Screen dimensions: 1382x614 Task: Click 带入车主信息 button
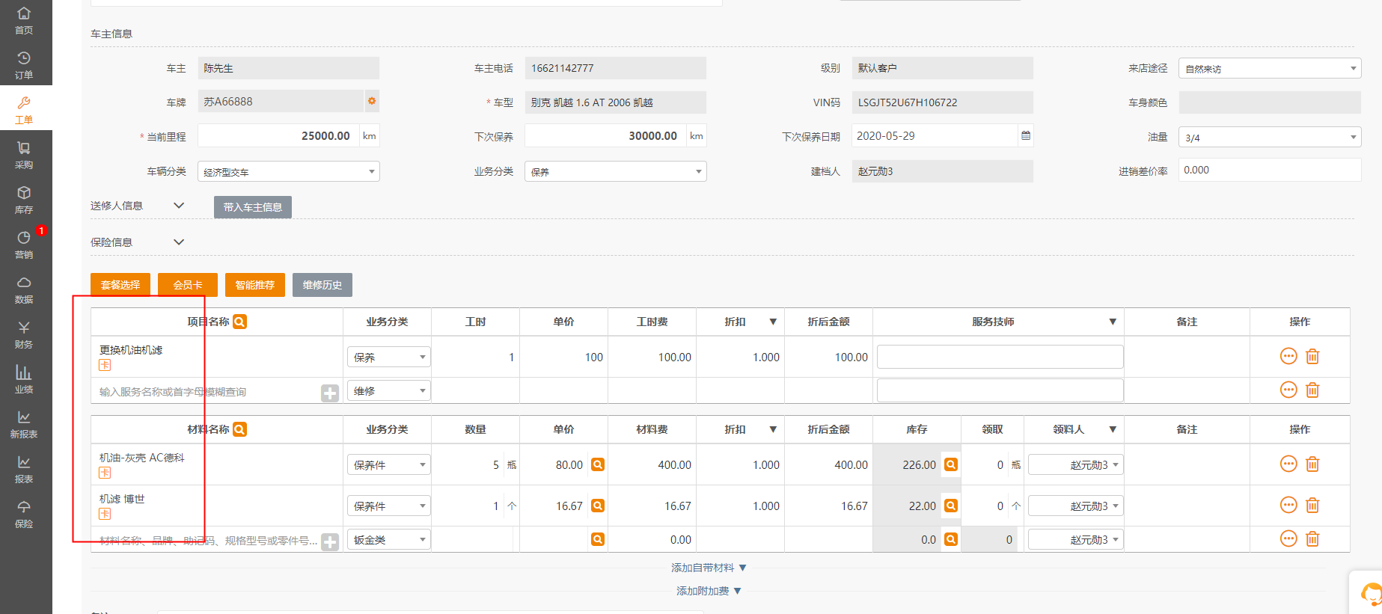253,207
